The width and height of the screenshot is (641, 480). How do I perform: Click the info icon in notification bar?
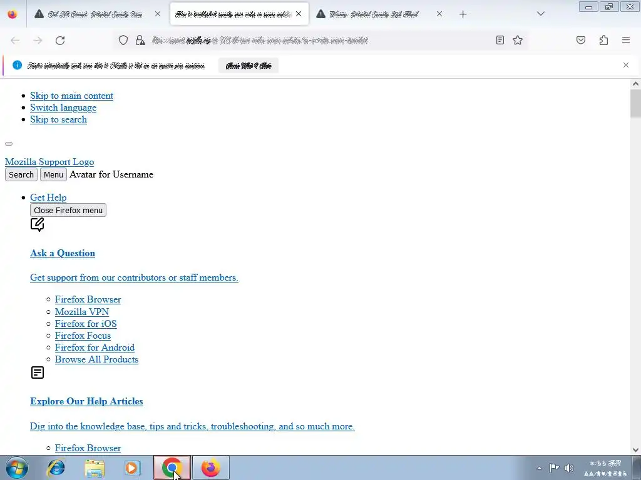(17, 65)
